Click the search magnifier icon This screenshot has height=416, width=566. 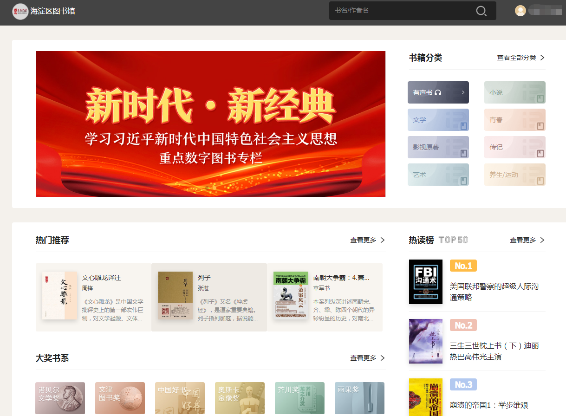pyautogui.click(x=481, y=11)
